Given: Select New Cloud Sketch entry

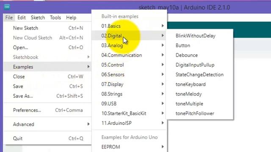Looking at the screenshot, I should (x=47, y=38).
